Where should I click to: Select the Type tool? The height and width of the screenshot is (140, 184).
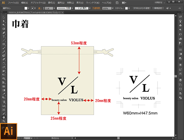[4, 37]
